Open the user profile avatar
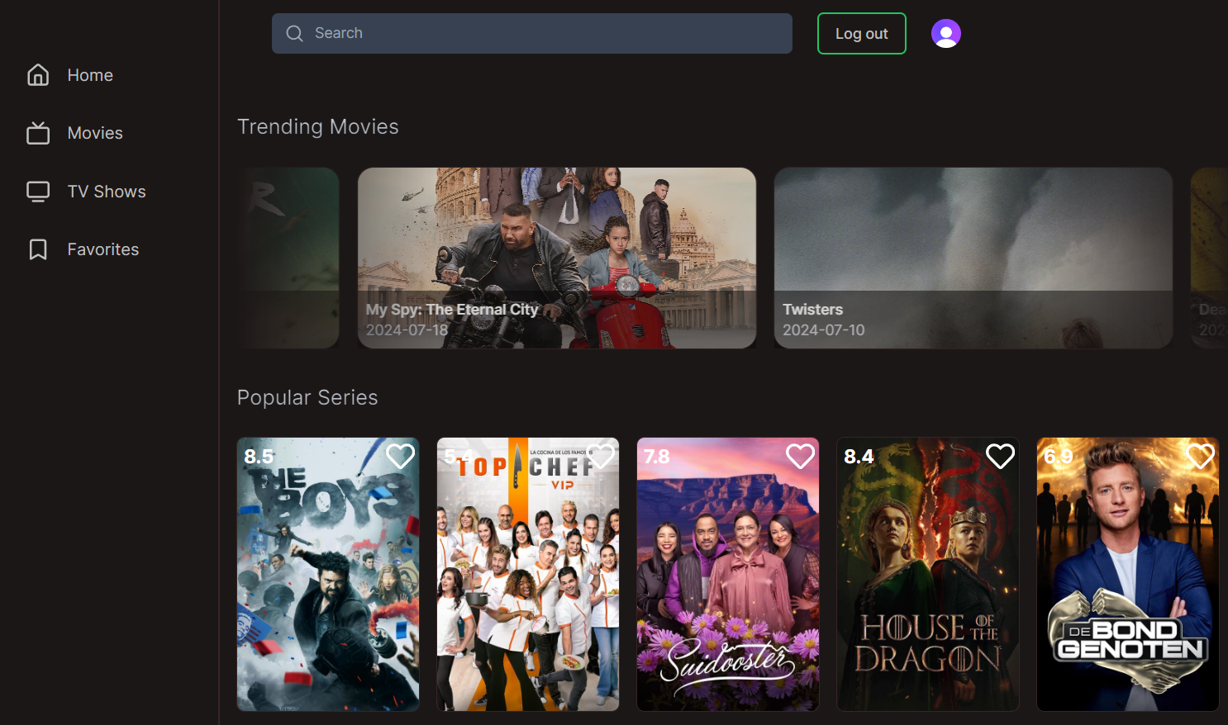1228x725 pixels. (946, 34)
